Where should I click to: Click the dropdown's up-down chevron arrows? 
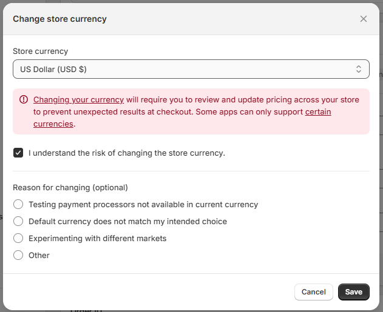358,69
